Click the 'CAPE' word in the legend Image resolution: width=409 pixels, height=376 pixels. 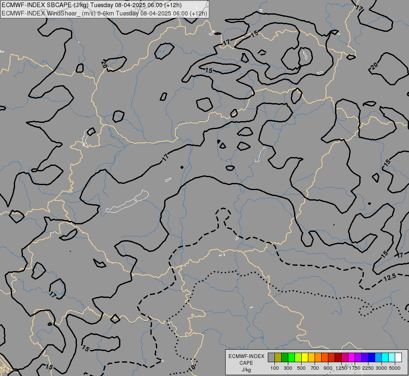point(246,363)
